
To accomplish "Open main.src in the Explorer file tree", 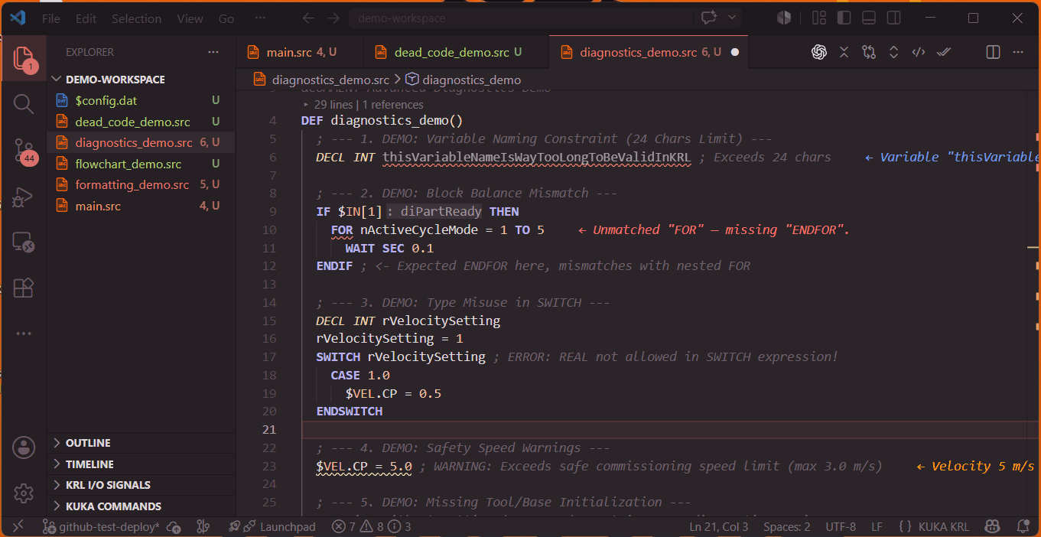I will [x=142, y=206].
